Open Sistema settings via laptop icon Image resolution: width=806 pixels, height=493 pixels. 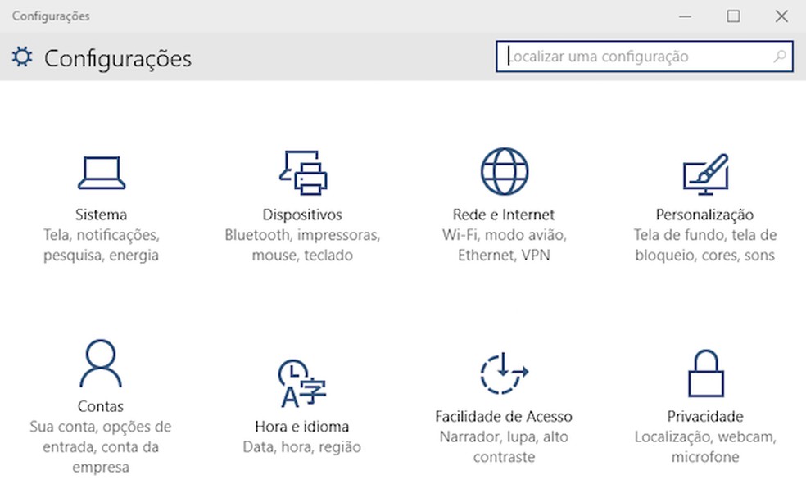[x=101, y=171]
